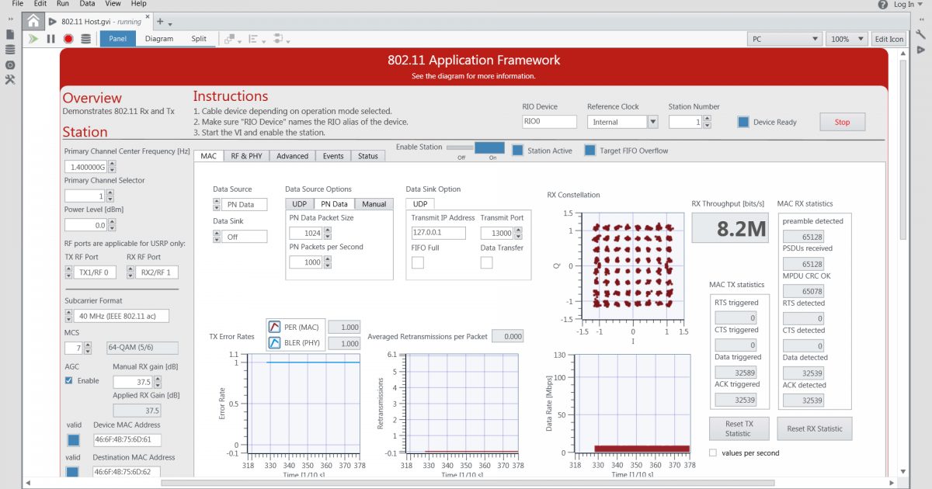932x489 pixels.
Task: Click the red Abort execution icon
Action: (x=67, y=39)
